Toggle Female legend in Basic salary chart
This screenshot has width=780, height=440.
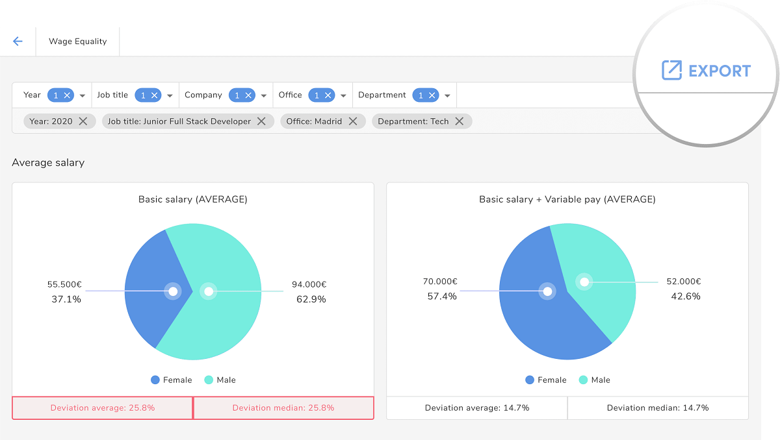tap(172, 380)
